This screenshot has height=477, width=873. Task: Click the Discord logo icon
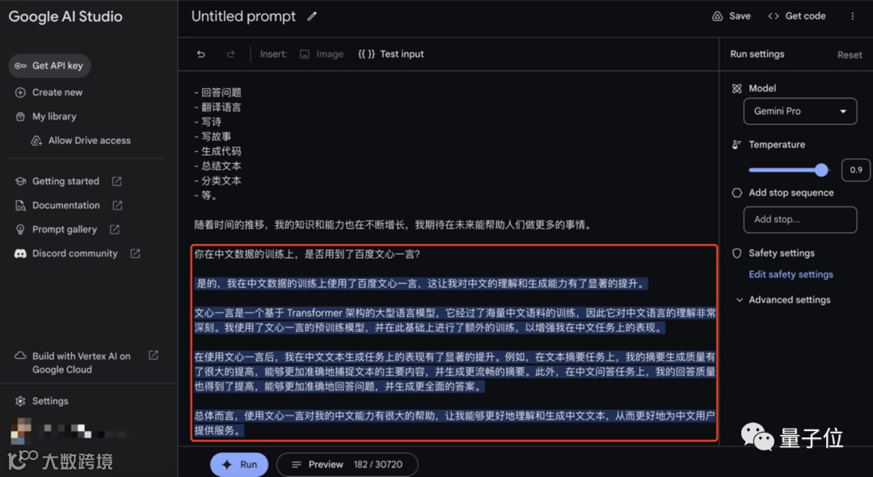click(20, 254)
